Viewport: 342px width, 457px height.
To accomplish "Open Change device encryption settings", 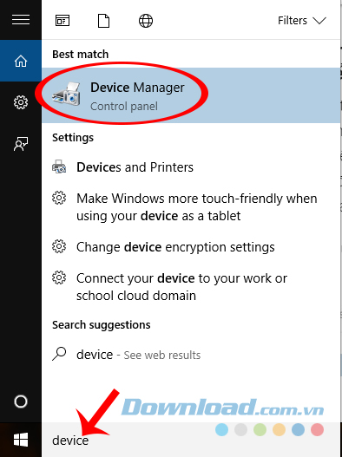I will pyautogui.click(x=191, y=247).
